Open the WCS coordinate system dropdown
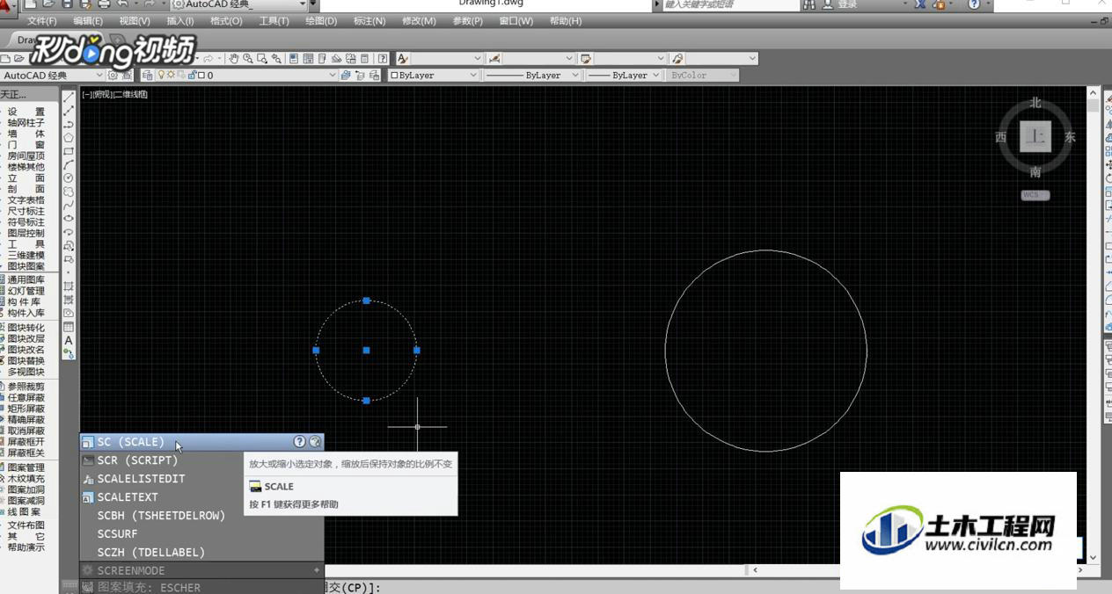 (1035, 195)
